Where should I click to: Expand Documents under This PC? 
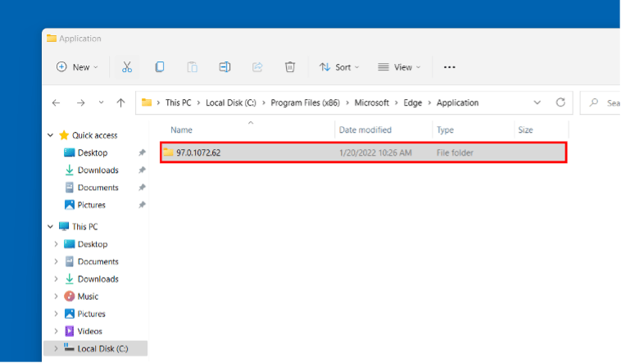[56, 261]
